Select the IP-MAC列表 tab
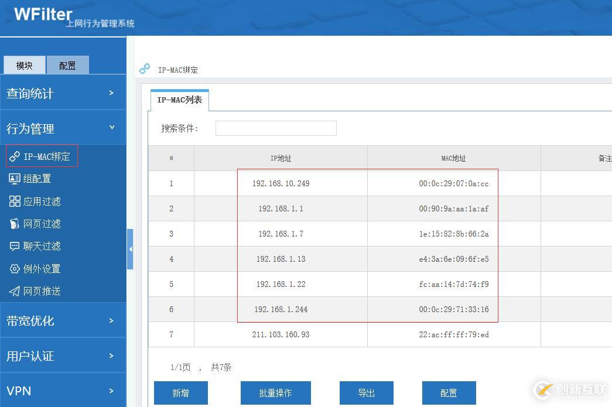Image resolution: width=612 pixels, height=407 pixels. 179,100
